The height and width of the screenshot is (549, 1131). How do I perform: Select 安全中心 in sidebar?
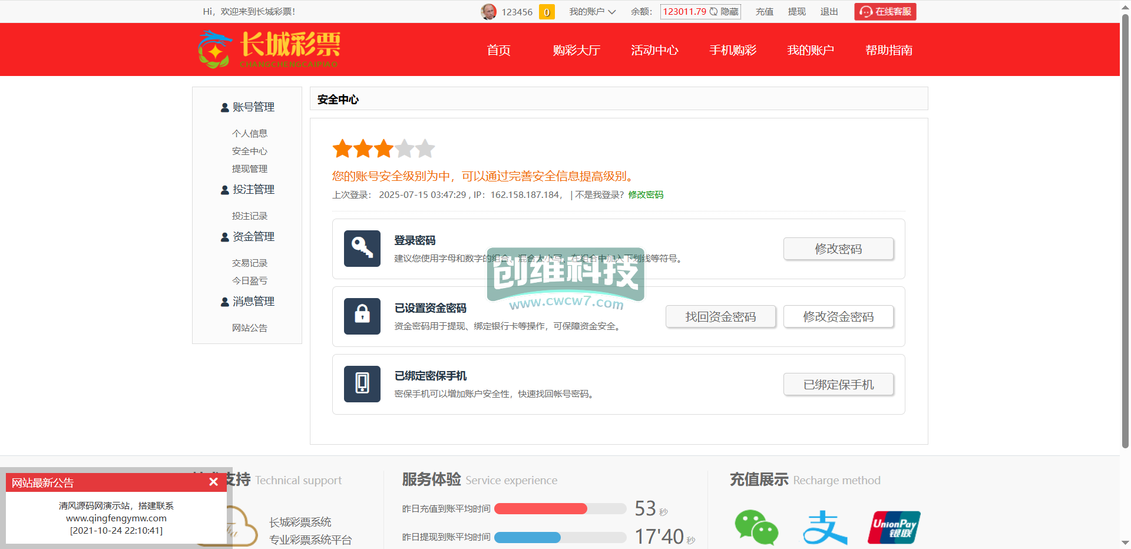(250, 151)
